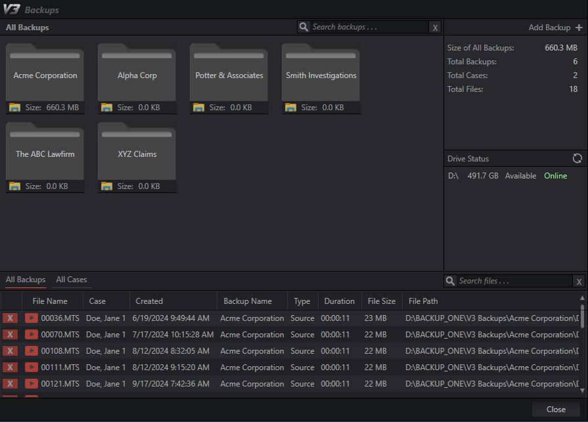Screen dimensions: 588x422
Task: Play video 00108.MTS via red play icon
Action: point(32,351)
